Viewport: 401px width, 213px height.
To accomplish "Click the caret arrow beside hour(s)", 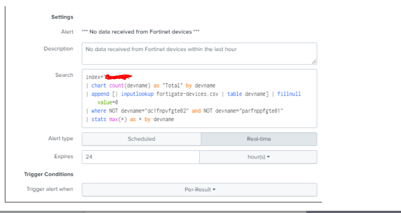I will [268, 157].
